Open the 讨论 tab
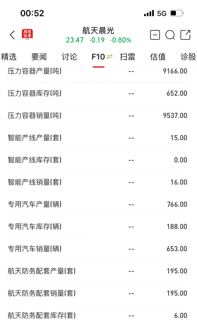The image size is (197, 333). [69, 57]
